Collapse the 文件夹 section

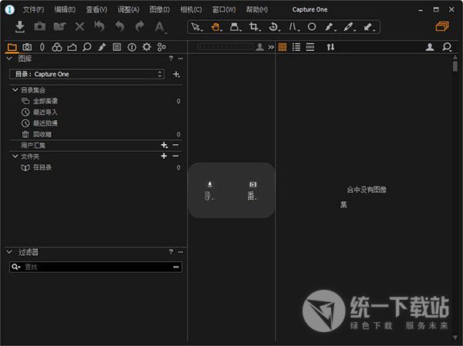coord(15,156)
